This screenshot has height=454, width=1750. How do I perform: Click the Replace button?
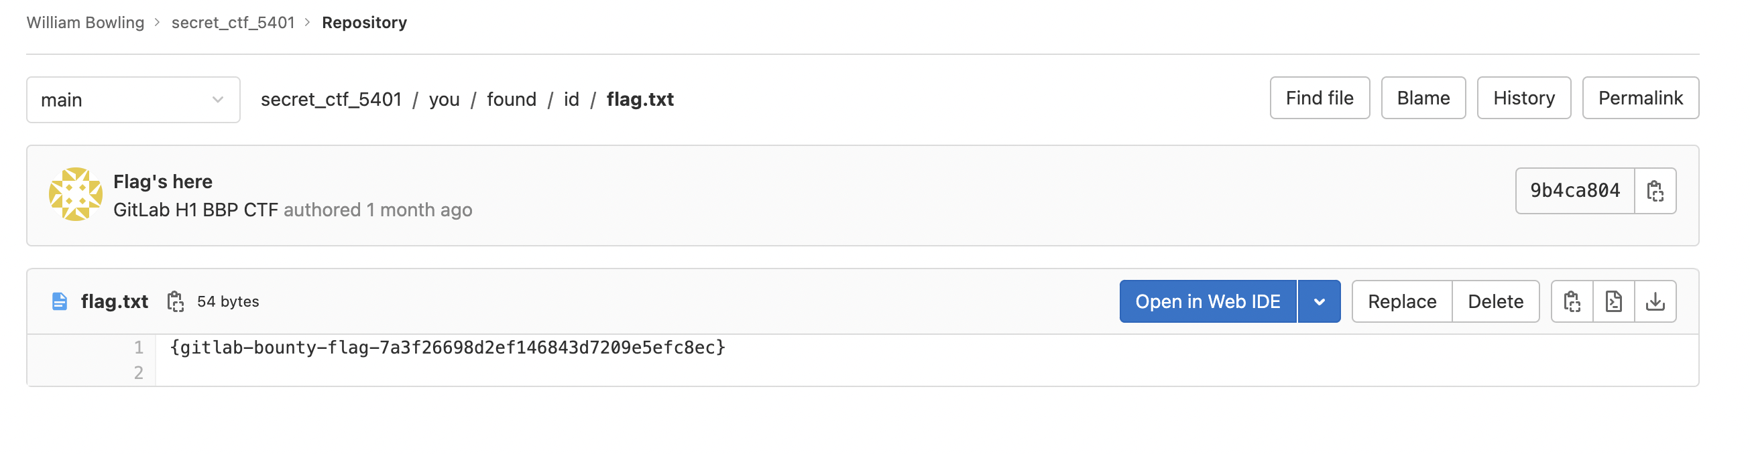point(1401,301)
